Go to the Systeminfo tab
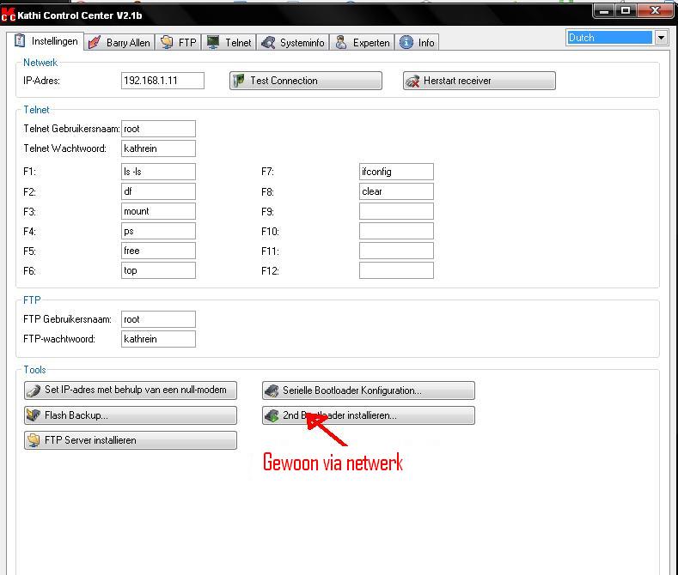The image size is (678, 575). click(x=293, y=42)
